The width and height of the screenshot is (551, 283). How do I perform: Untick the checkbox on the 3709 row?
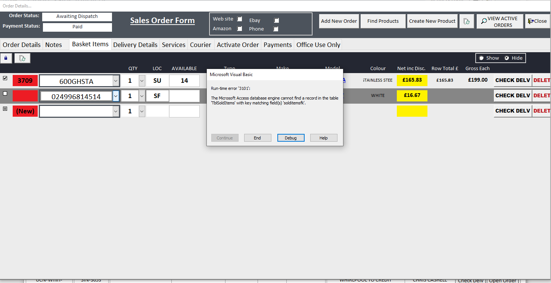click(x=5, y=78)
